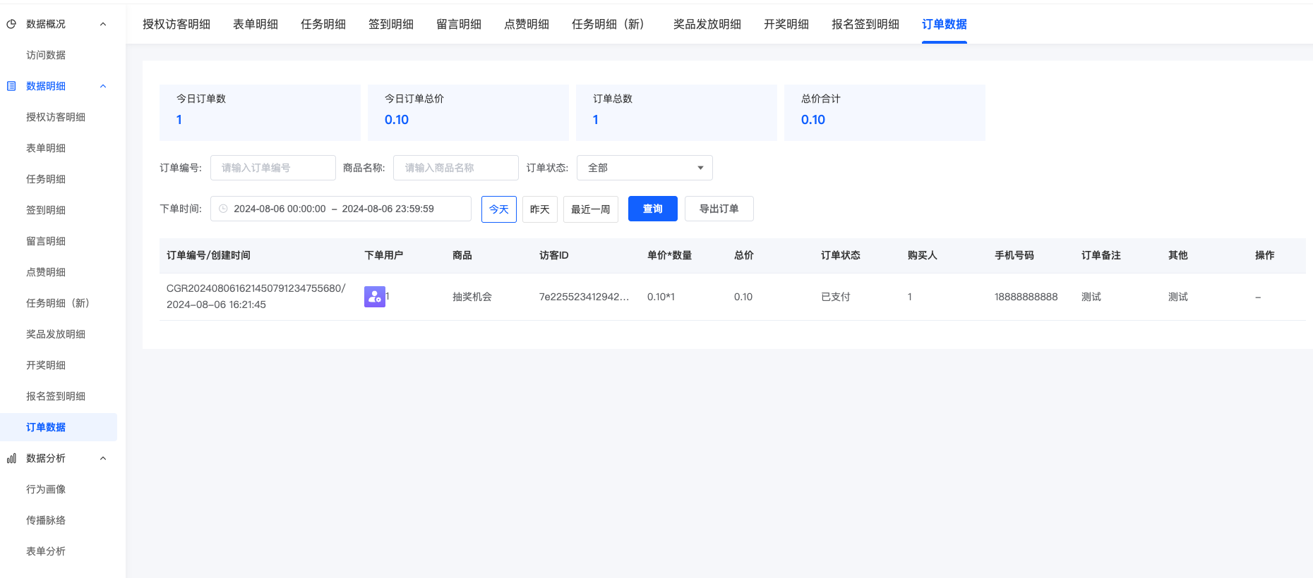Select the 最近一周 quick filter
The width and height of the screenshot is (1313, 578).
(x=590, y=209)
